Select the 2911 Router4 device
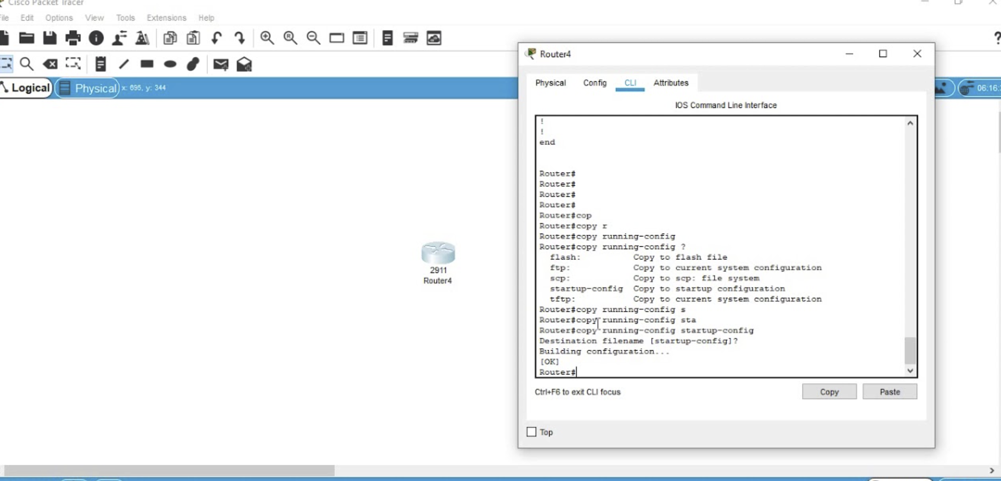This screenshot has height=481, width=1001. coord(438,253)
